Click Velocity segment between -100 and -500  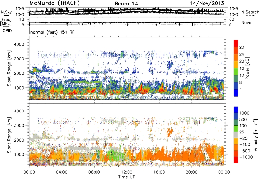coord(236,147)
